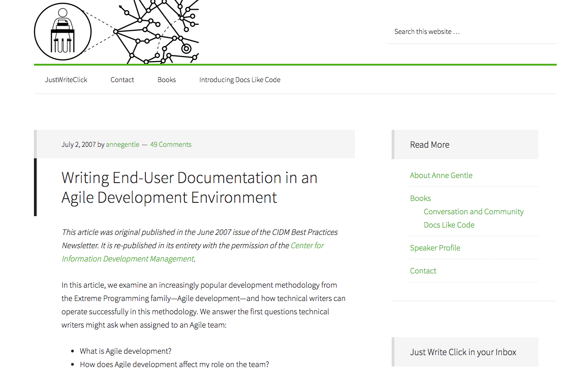Expand the Books section in Read More
This screenshot has width=587, height=368.
(420, 198)
